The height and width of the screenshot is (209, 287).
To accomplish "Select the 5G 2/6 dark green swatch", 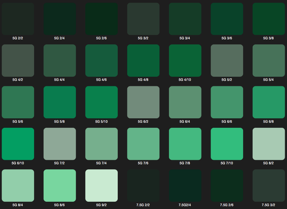I will 101,19.
